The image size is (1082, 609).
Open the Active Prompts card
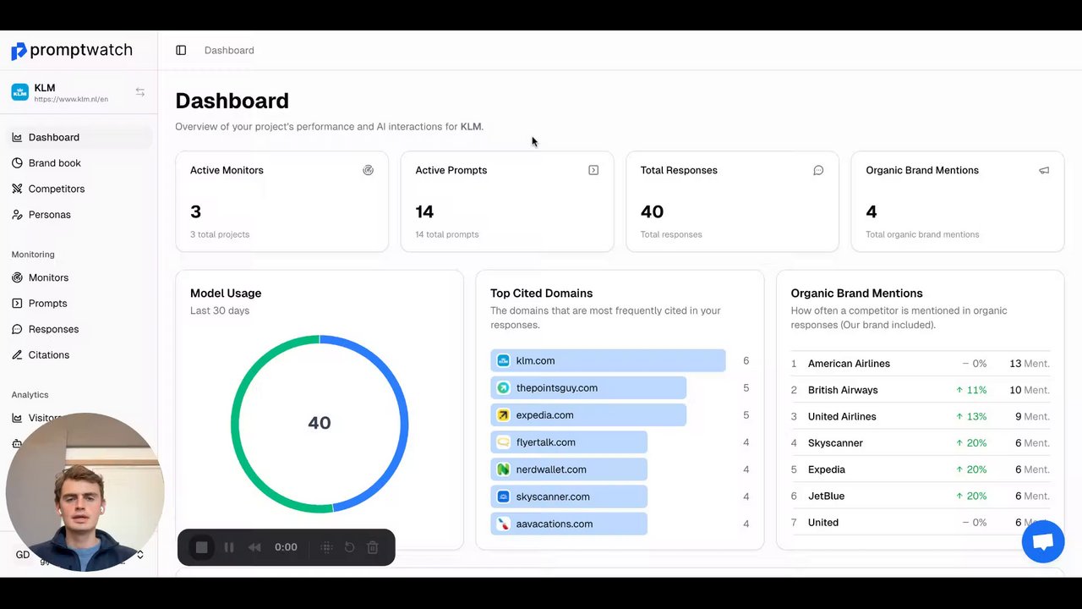click(x=507, y=201)
